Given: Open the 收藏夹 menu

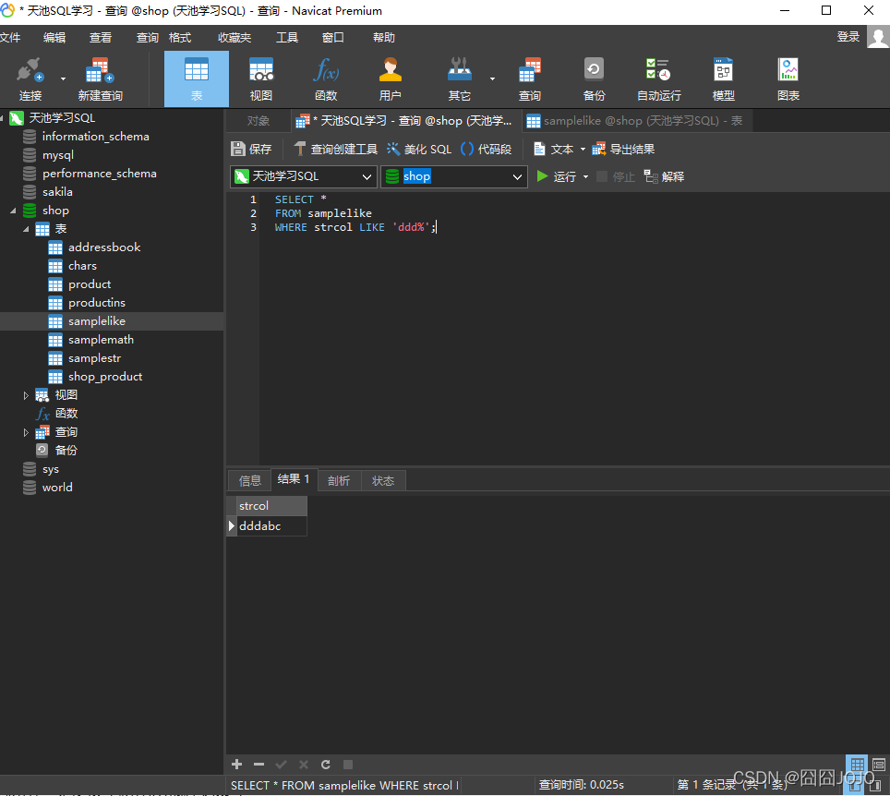Looking at the screenshot, I should [235, 38].
